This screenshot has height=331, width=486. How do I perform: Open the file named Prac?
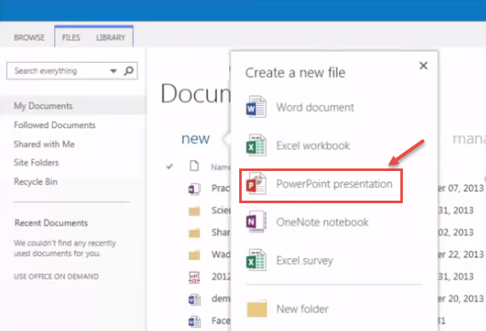221,188
